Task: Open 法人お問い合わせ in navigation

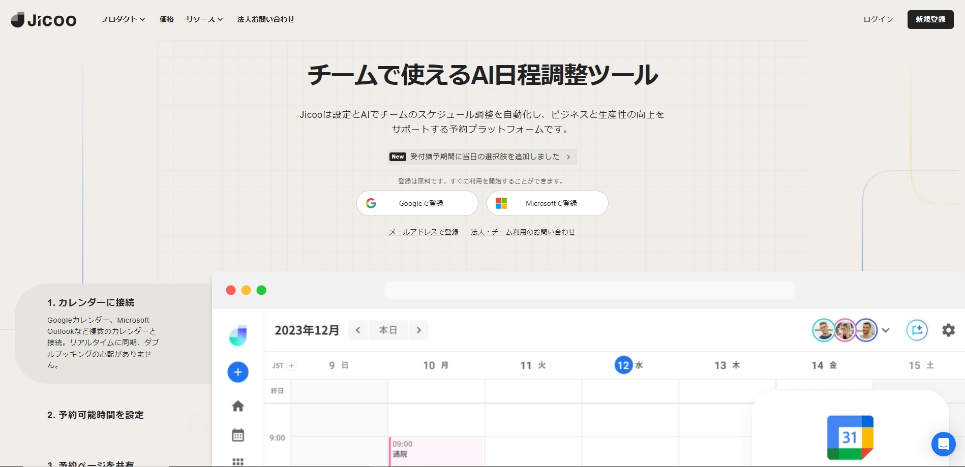Action: coord(266,19)
